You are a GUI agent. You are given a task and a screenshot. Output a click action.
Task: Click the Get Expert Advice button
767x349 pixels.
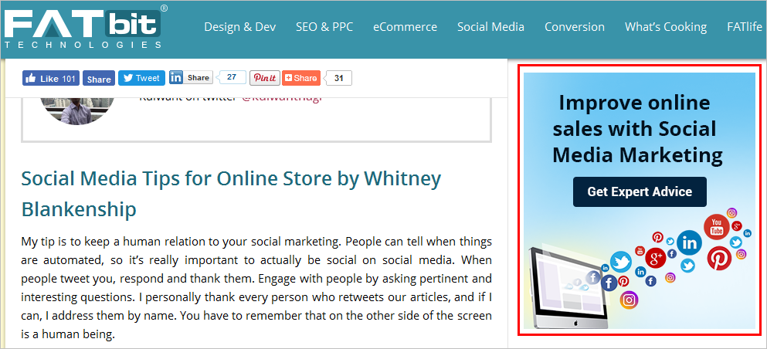click(640, 191)
